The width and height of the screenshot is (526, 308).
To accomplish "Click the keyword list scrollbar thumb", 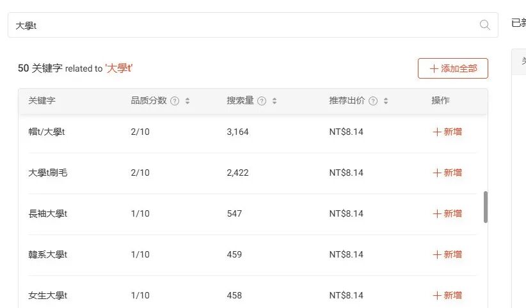I will pos(486,207).
